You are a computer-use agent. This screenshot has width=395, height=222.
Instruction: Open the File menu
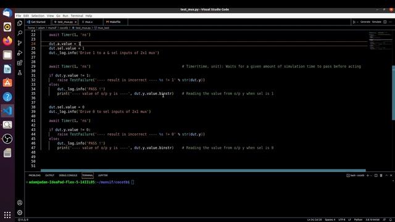click(x=19, y=15)
